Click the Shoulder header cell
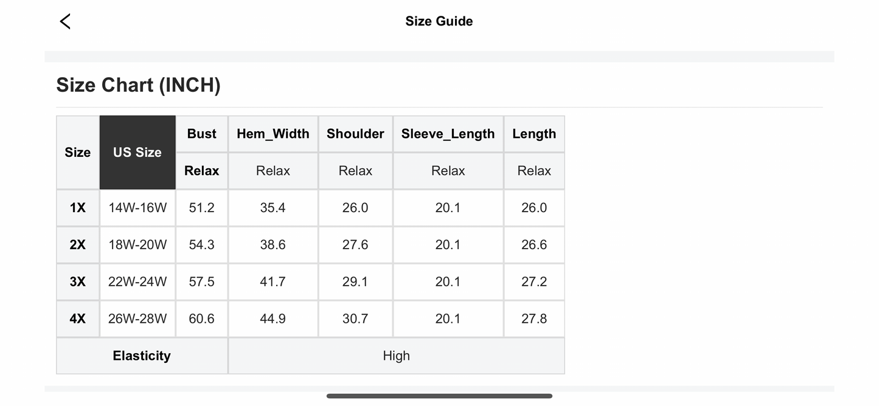 355,134
